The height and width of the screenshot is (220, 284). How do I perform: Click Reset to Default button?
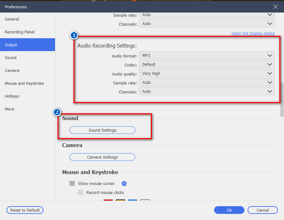(25, 210)
